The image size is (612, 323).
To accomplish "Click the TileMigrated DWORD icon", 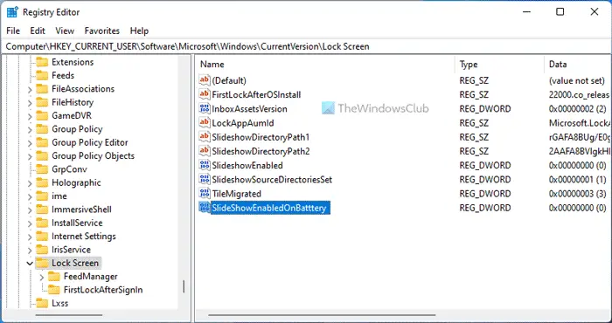I will click(x=205, y=193).
